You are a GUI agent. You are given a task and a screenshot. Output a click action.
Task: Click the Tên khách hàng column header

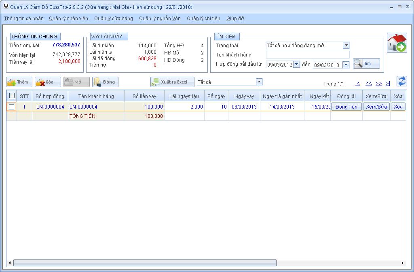coord(96,96)
